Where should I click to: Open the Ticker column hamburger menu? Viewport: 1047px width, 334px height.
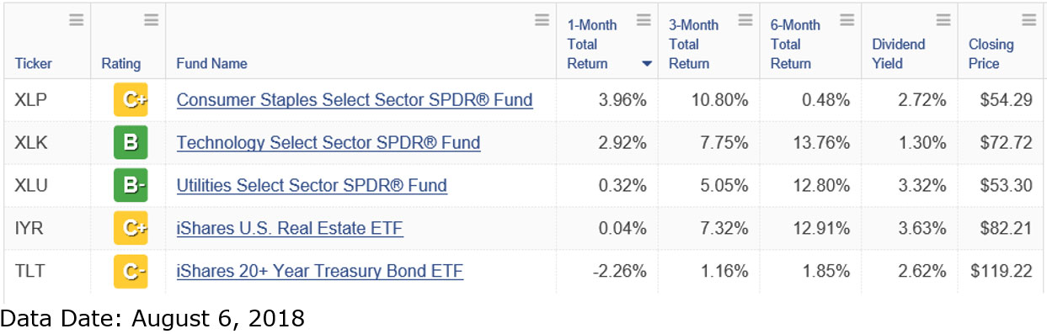[x=76, y=20]
